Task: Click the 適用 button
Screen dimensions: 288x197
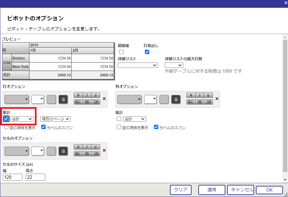Action: pos(212,190)
